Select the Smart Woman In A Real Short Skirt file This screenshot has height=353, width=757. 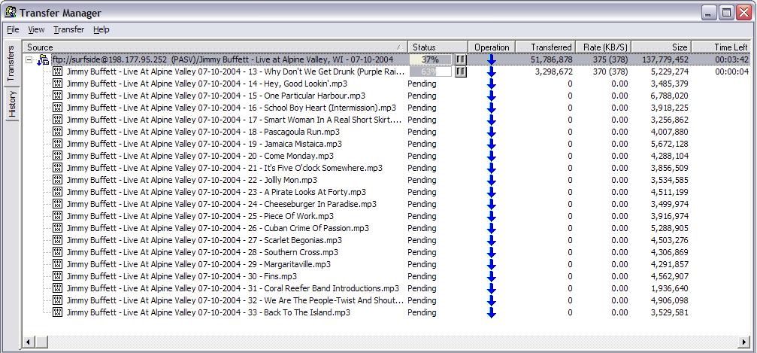(235, 120)
